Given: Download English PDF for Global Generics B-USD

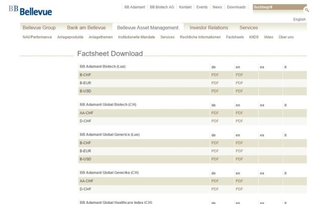Looking at the screenshot, I should (239, 159).
